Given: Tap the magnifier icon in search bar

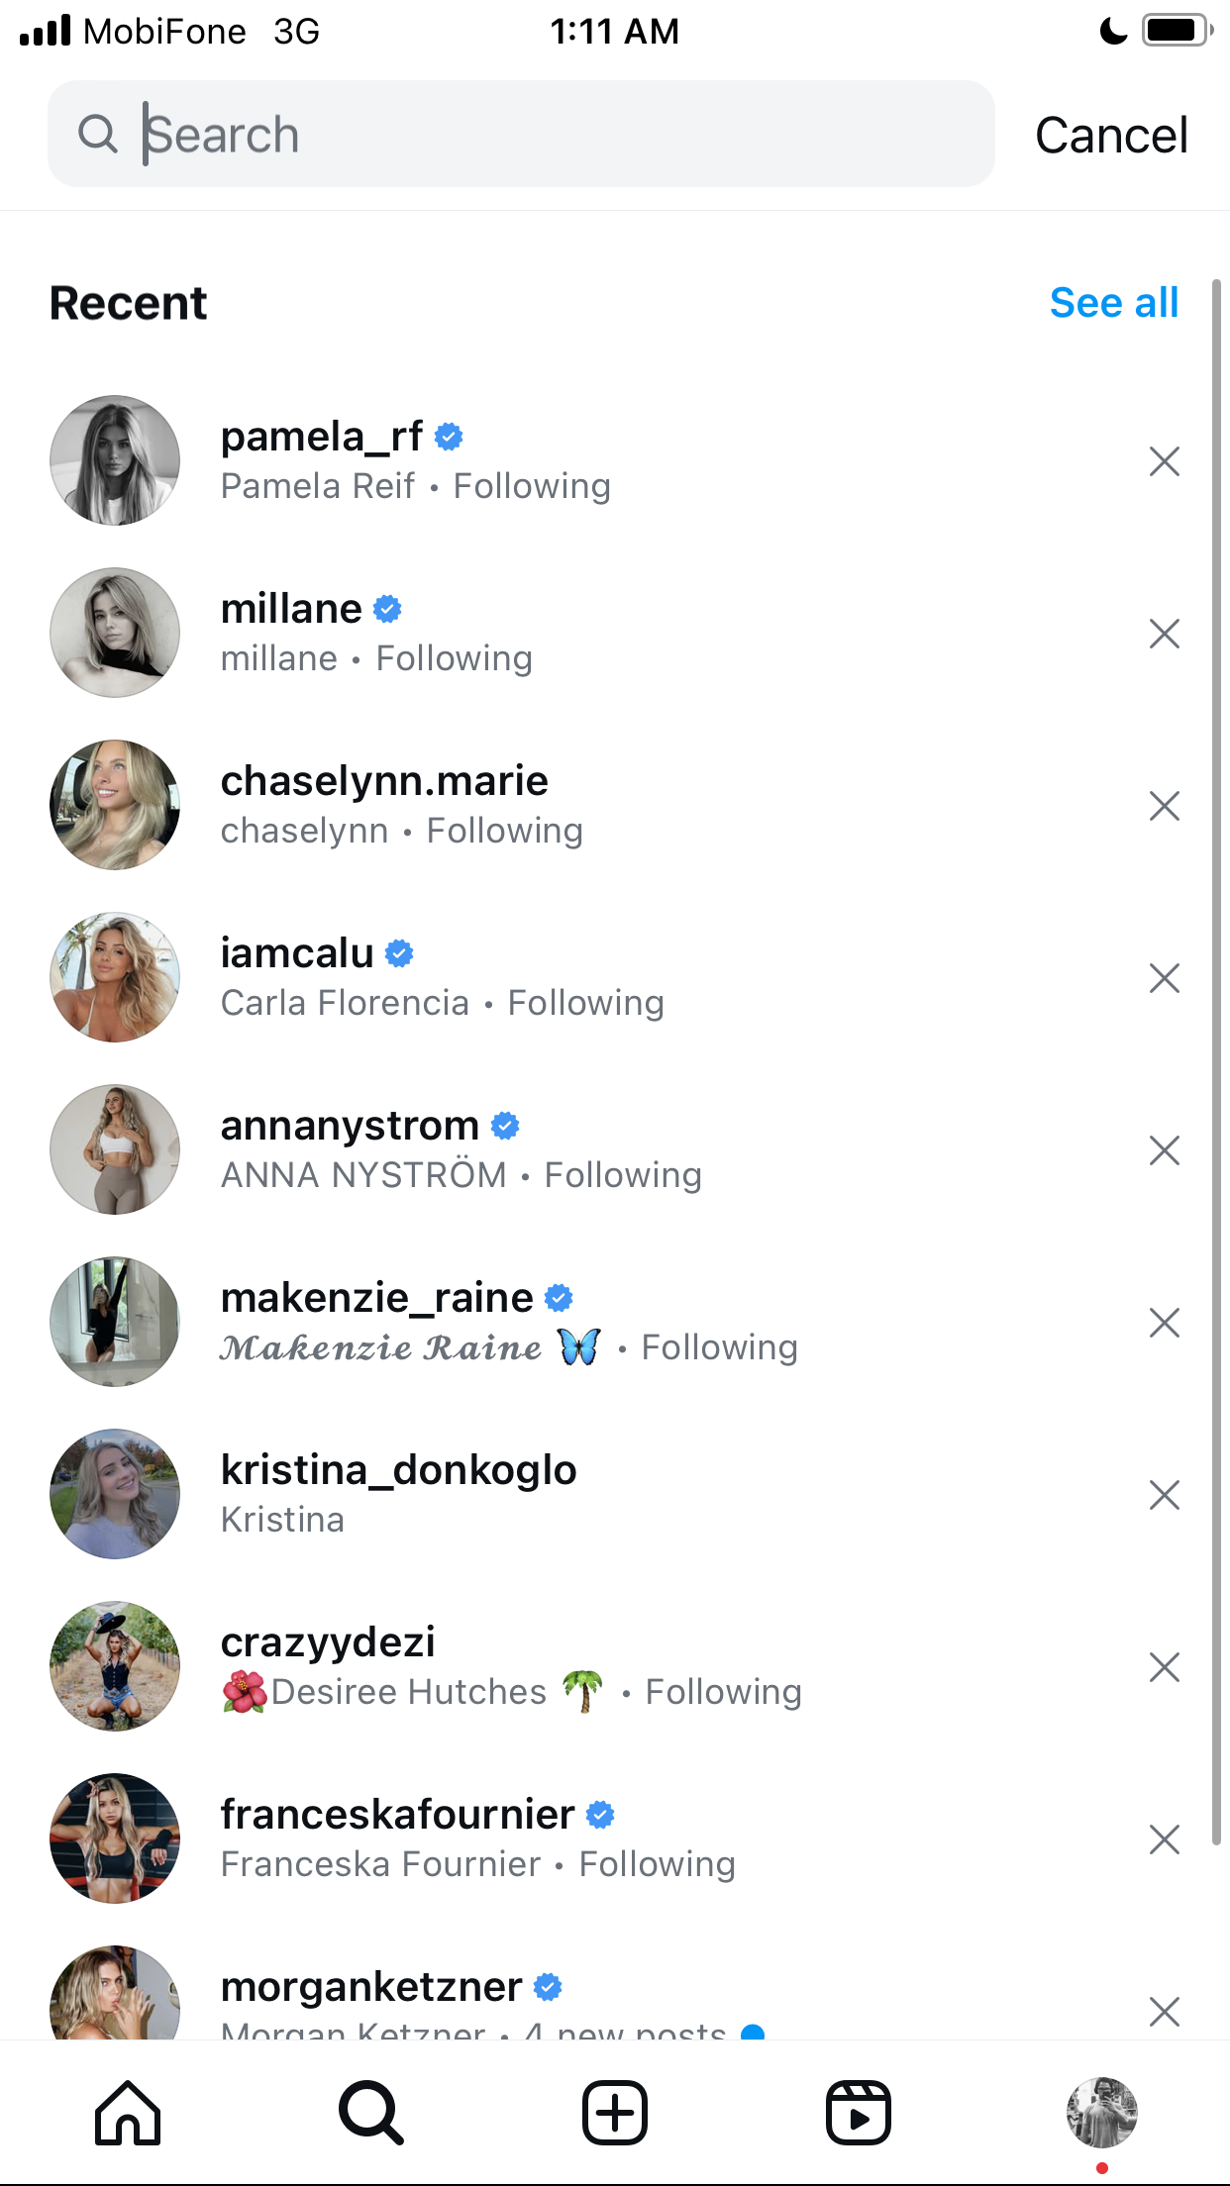Looking at the screenshot, I should pyautogui.click(x=98, y=134).
